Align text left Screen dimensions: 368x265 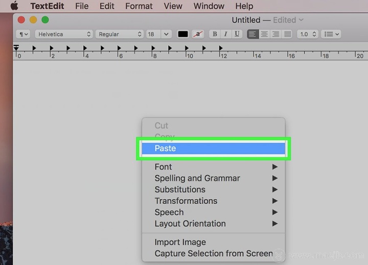252,34
